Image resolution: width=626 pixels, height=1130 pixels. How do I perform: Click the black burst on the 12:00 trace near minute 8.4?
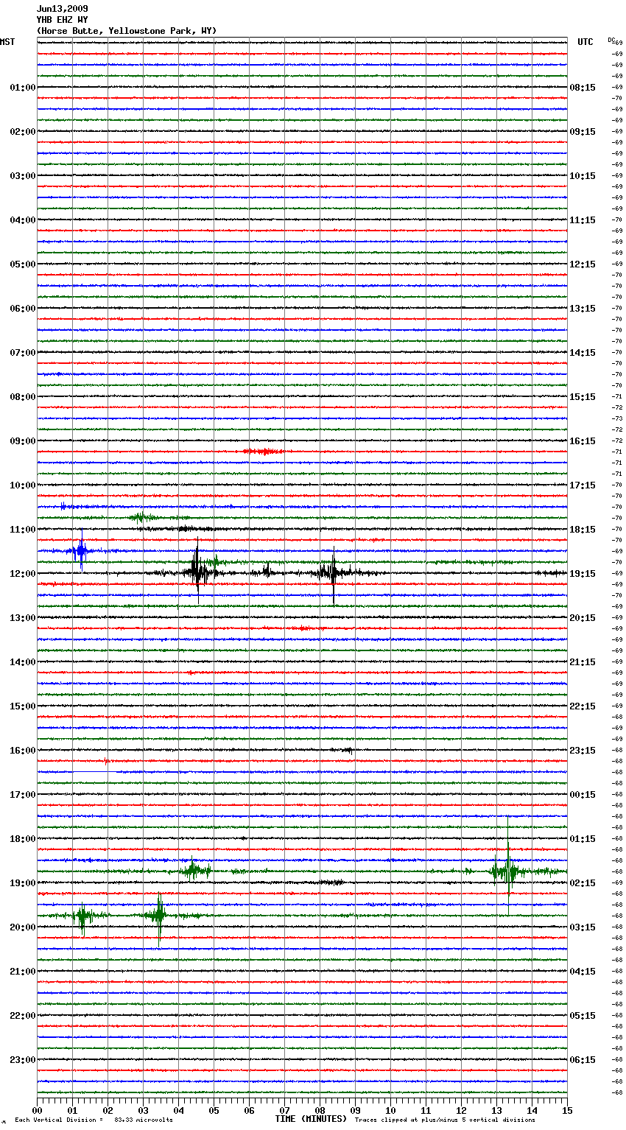tap(333, 575)
